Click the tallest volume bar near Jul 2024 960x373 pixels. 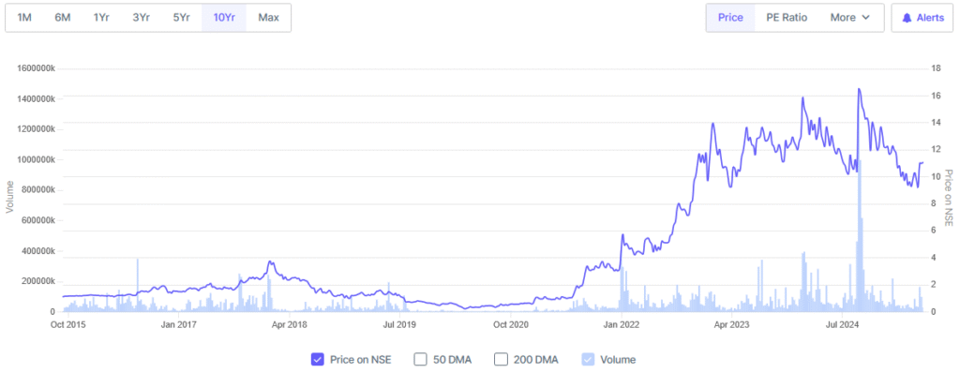click(x=860, y=236)
